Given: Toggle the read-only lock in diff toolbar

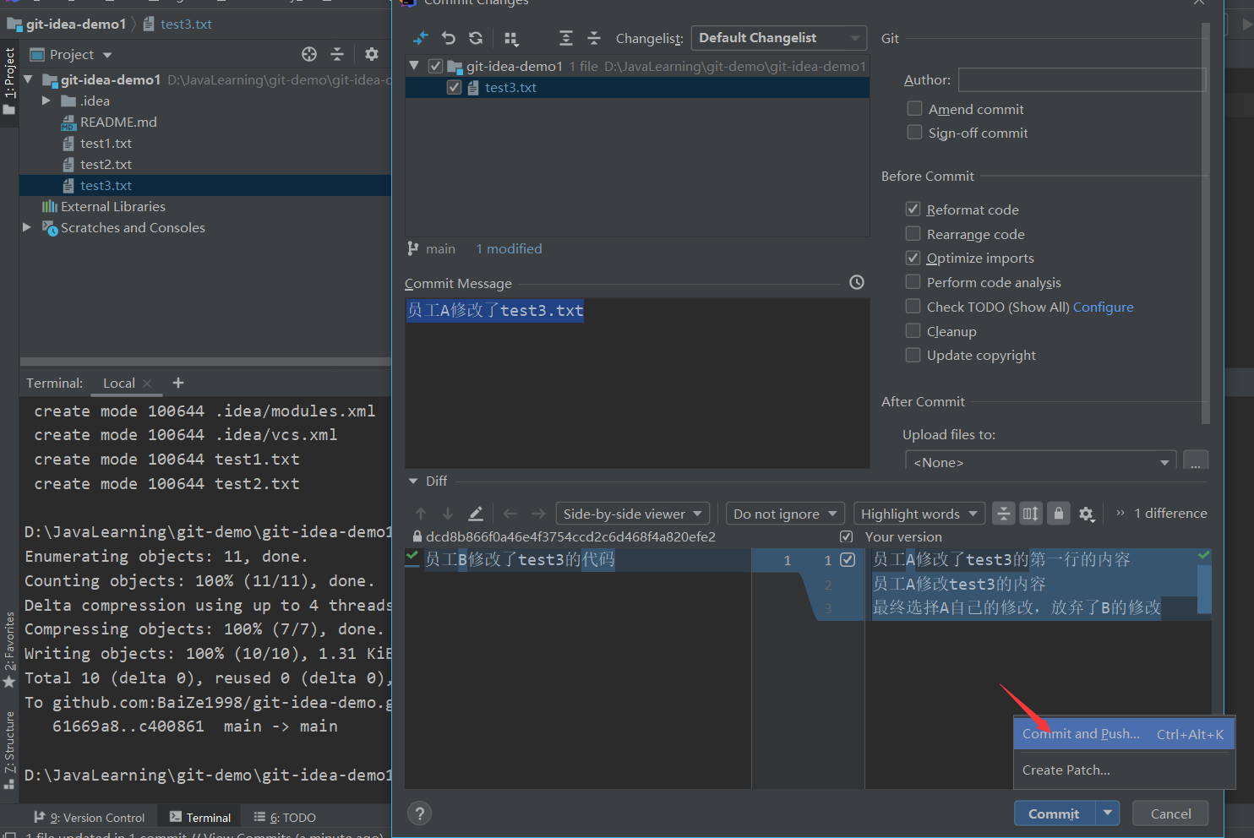Looking at the screenshot, I should coord(1059,514).
